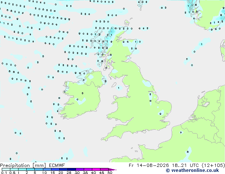Click the 0.5 scale label
The width and height of the screenshot is (225, 174).
point(12,173)
